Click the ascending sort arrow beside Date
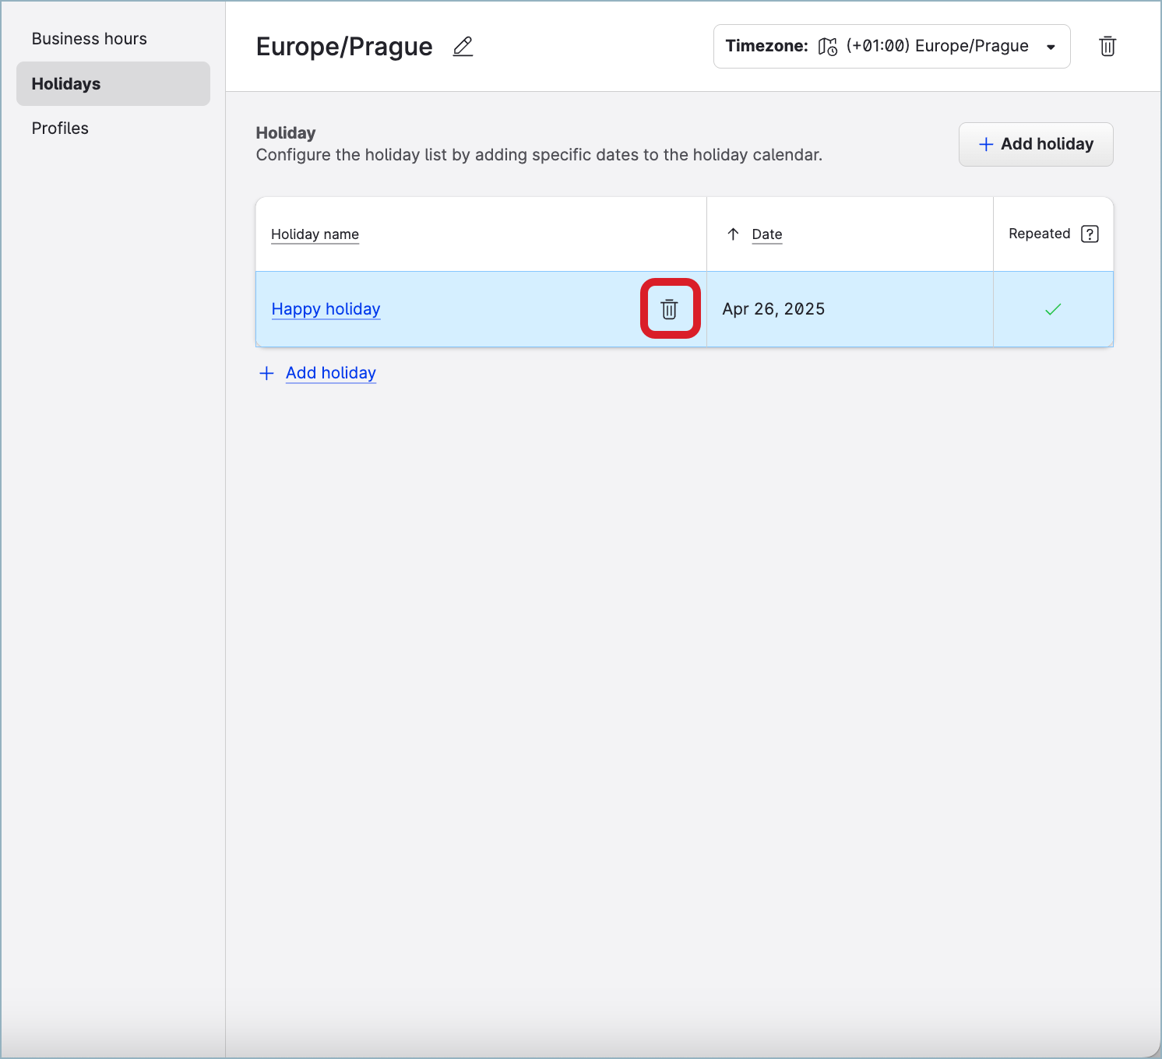 coord(733,234)
